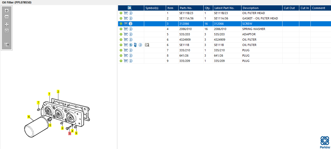331x149 pixels.
Task: Select callout 7 in the diagram
Action: click(38, 103)
